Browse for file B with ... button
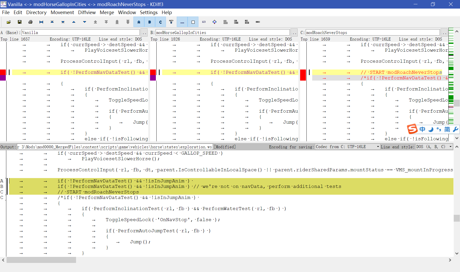460x272 pixels. [294, 32]
